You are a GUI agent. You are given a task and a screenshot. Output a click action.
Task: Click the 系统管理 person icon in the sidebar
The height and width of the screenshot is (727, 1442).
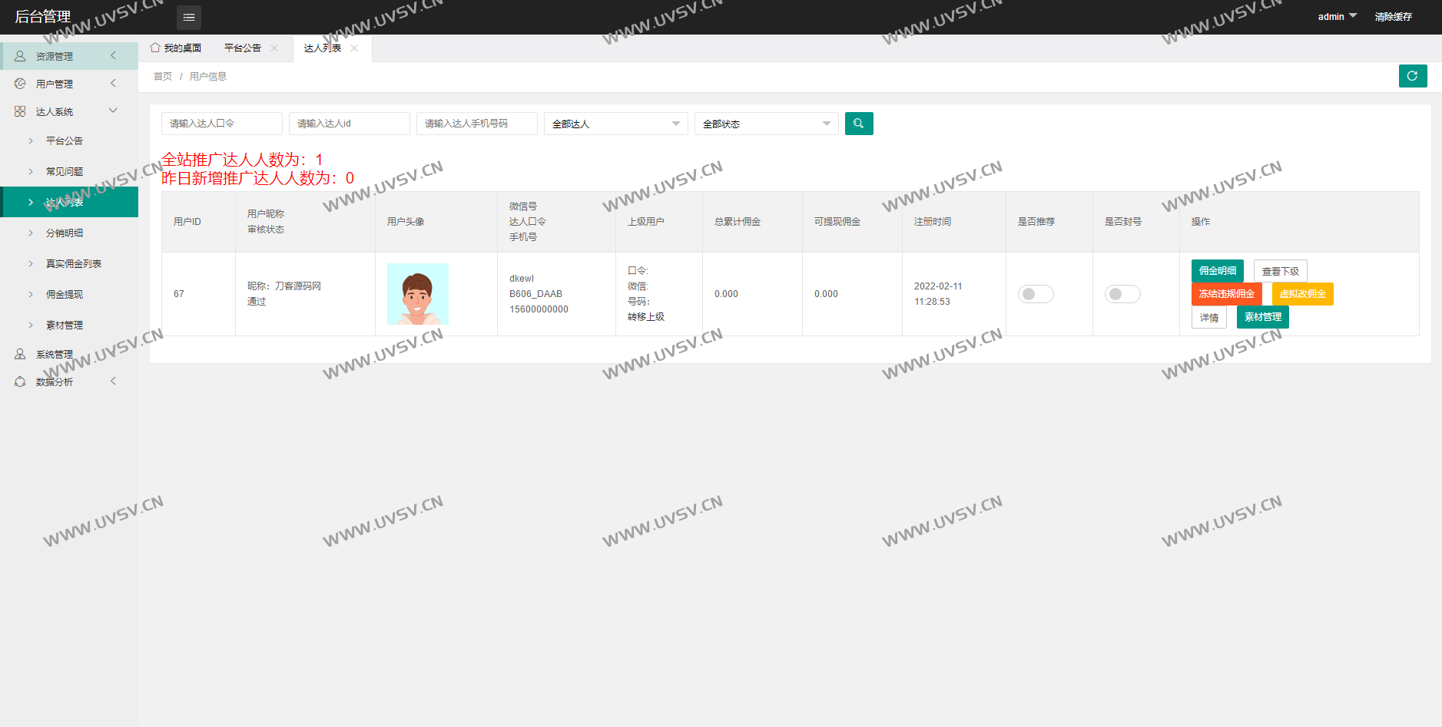click(20, 354)
